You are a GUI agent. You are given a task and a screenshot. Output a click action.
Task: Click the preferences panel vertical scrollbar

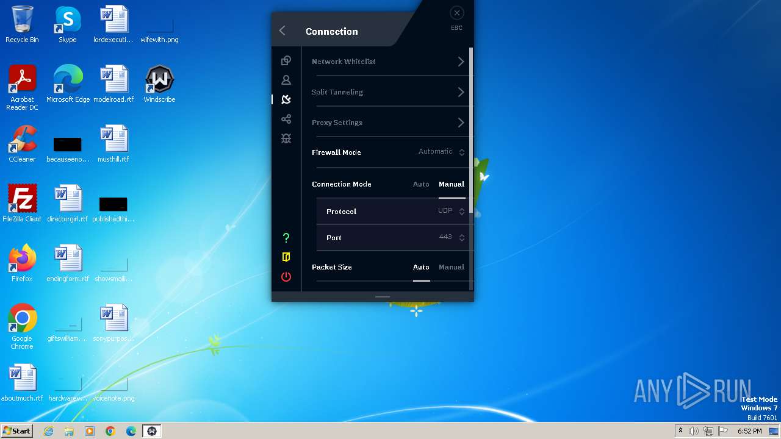click(471, 130)
